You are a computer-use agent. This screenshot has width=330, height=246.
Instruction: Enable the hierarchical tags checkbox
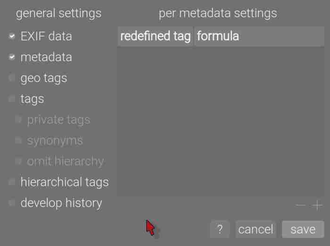coord(12,182)
